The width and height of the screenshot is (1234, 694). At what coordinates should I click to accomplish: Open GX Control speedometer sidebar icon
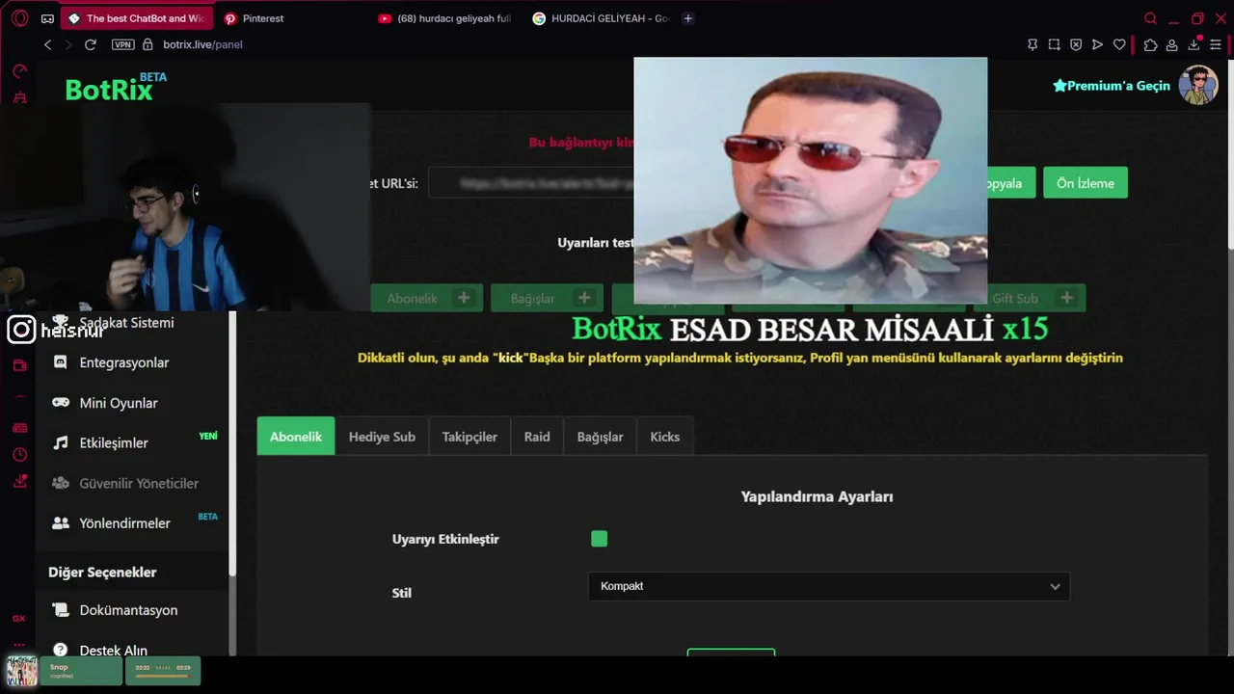[x=19, y=71]
